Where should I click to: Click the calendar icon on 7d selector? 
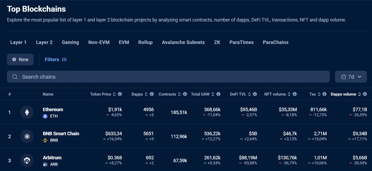click(343, 77)
